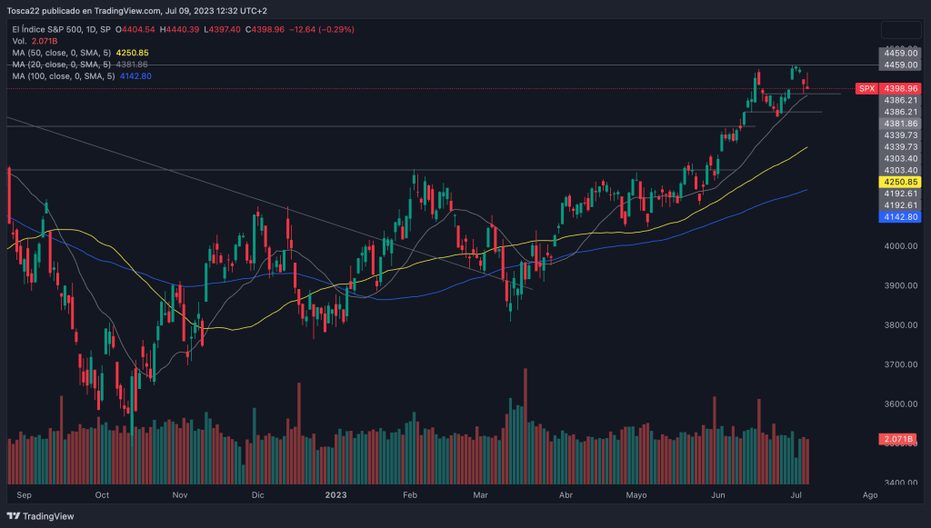Click the top 4459.00 price axis label

900,54
